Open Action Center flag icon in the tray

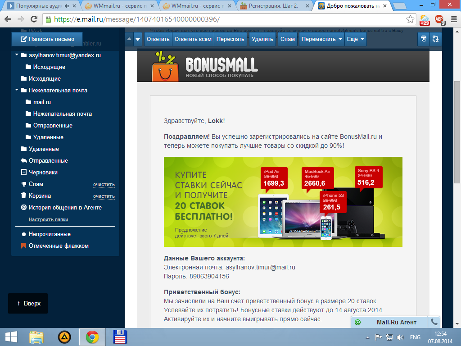coord(378,337)
